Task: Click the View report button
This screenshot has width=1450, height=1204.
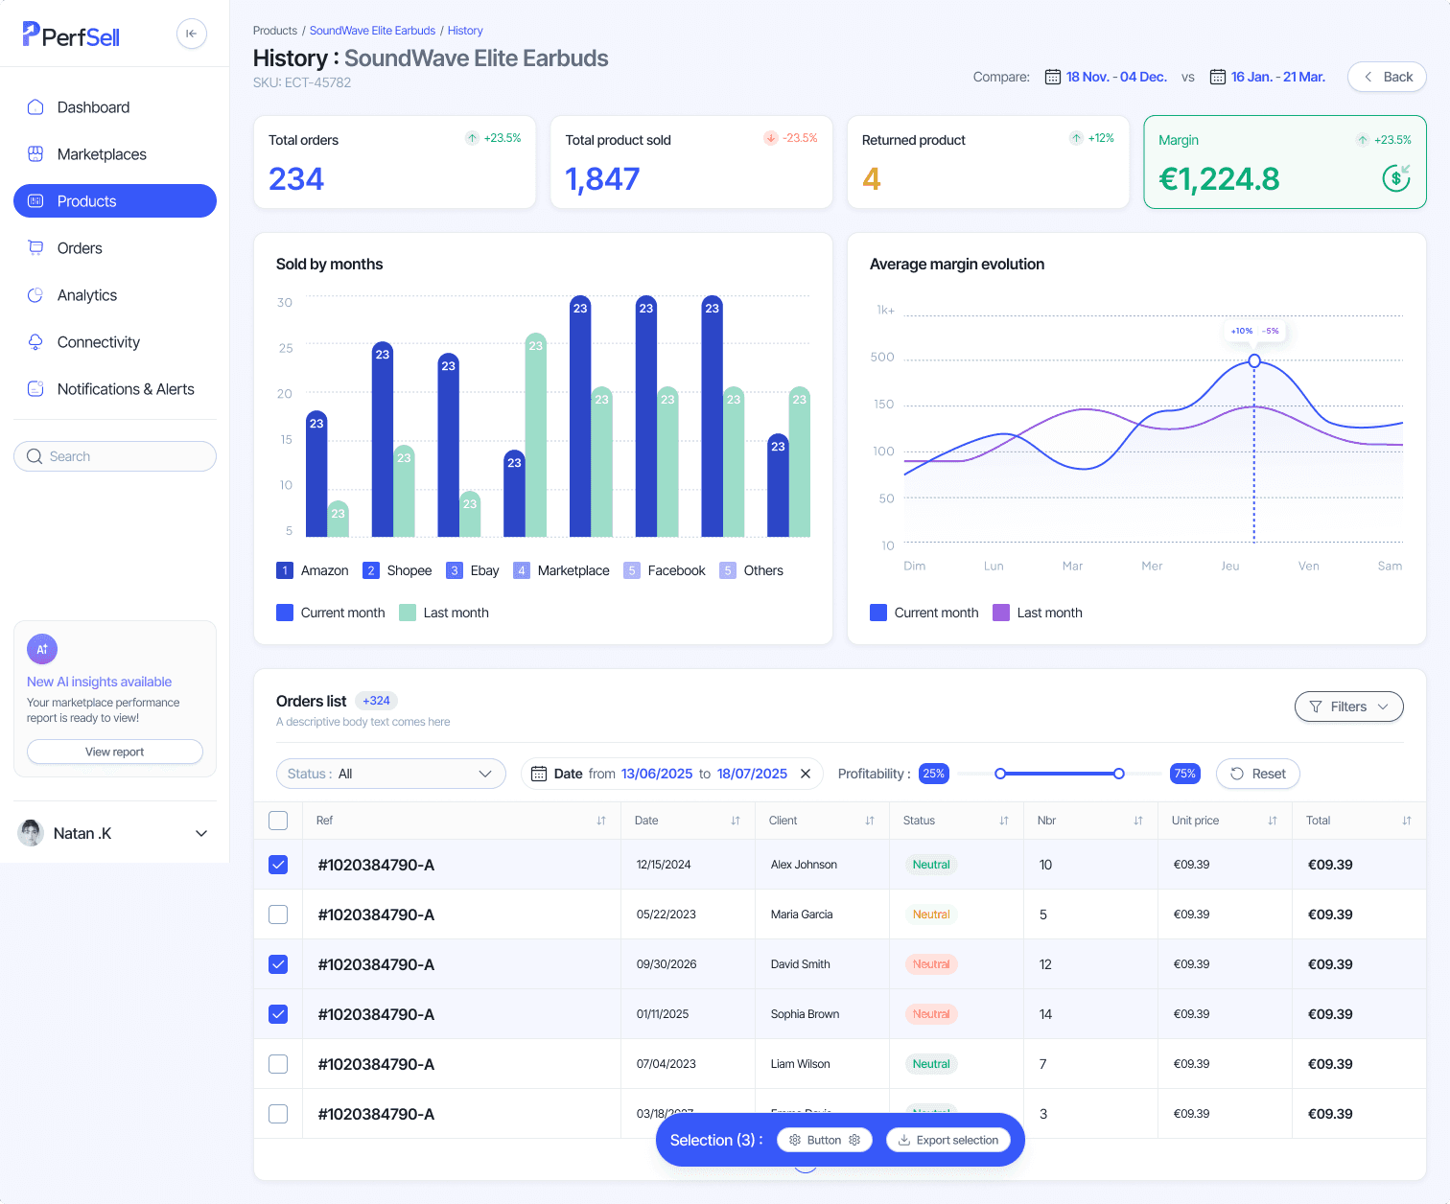Action: point(115,752)
